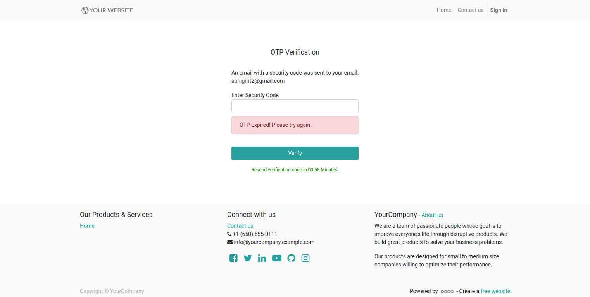Open the Facebook social icon
Image resolution: width=590 pixels, height=297 pixels.
pos(233,258)
